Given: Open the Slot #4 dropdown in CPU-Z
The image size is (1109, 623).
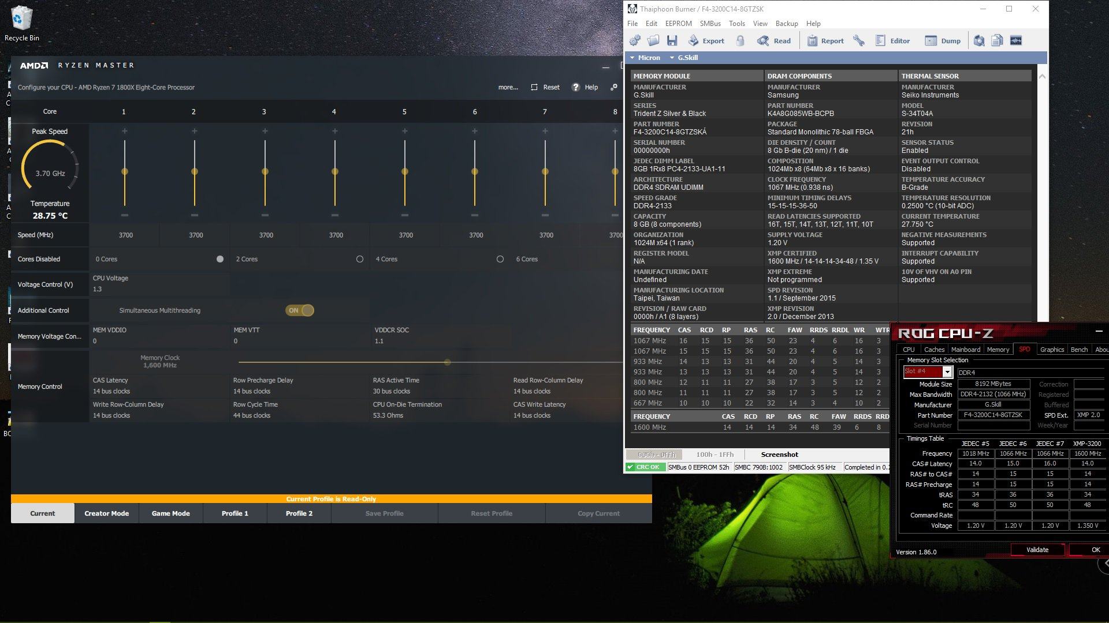Looking at the screenshot, I should click(947, 372).
